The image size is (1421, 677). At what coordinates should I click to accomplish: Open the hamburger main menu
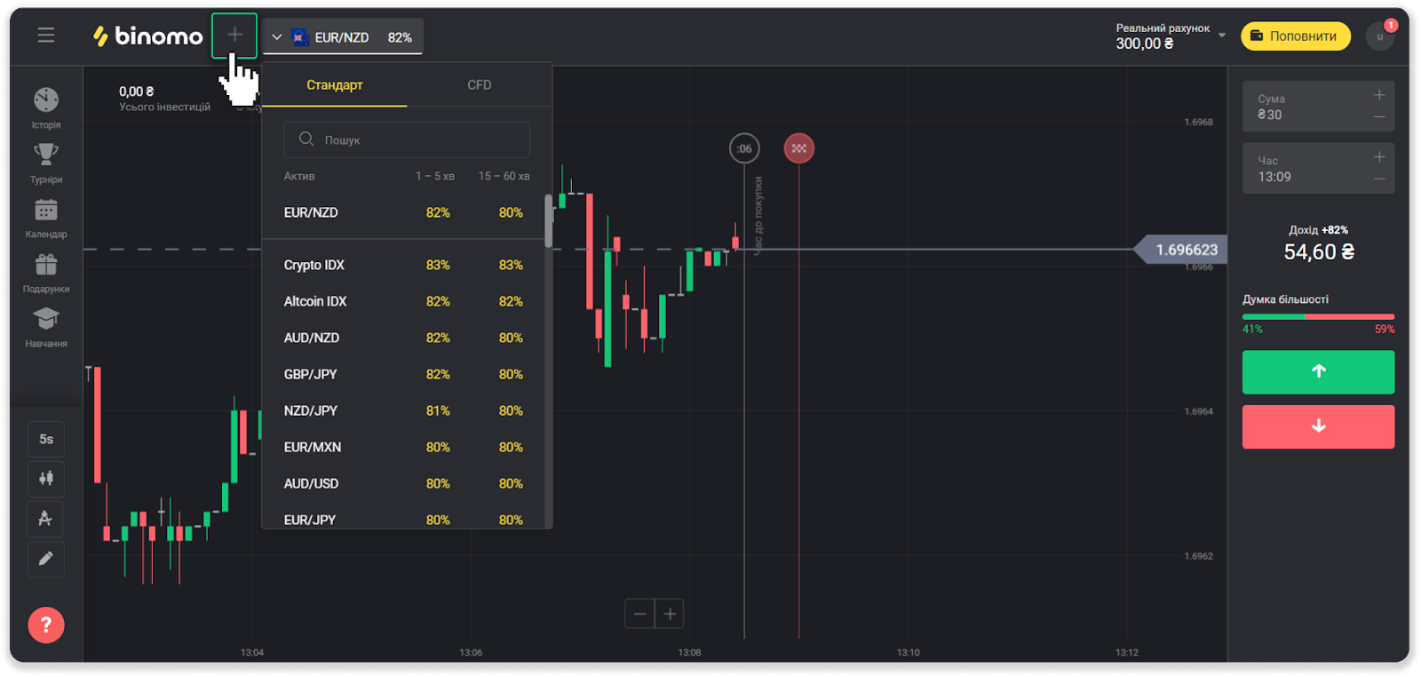tap(46, 36)
